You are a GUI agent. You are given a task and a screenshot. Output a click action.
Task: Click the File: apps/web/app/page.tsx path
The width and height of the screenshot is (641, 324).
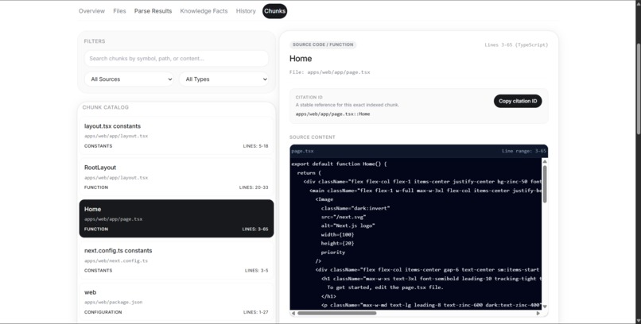(330, 72)
